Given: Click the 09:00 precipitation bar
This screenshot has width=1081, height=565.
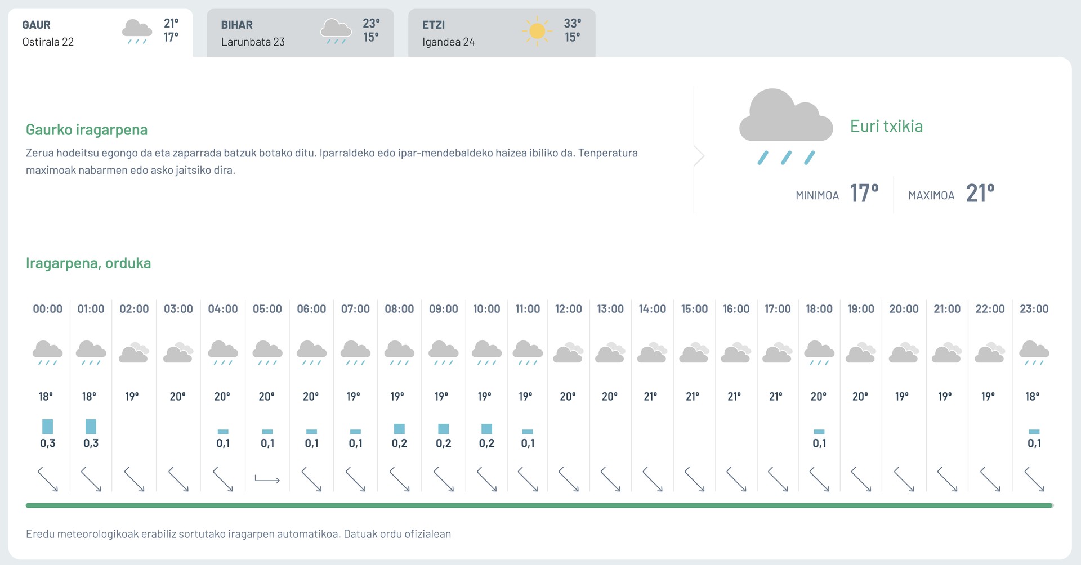Looking at the screenshot, I should point(444,429).
